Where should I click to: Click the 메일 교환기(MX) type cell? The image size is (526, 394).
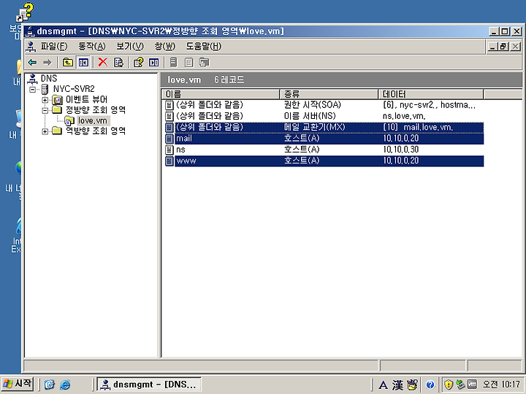tap(314, 127)
